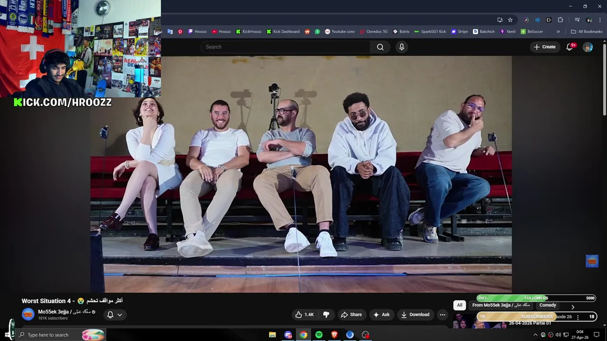Dislike the video

click(x=326, y=314)
